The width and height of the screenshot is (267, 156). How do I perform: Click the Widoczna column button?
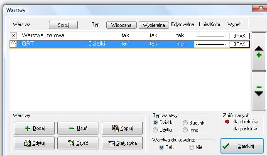121,25
